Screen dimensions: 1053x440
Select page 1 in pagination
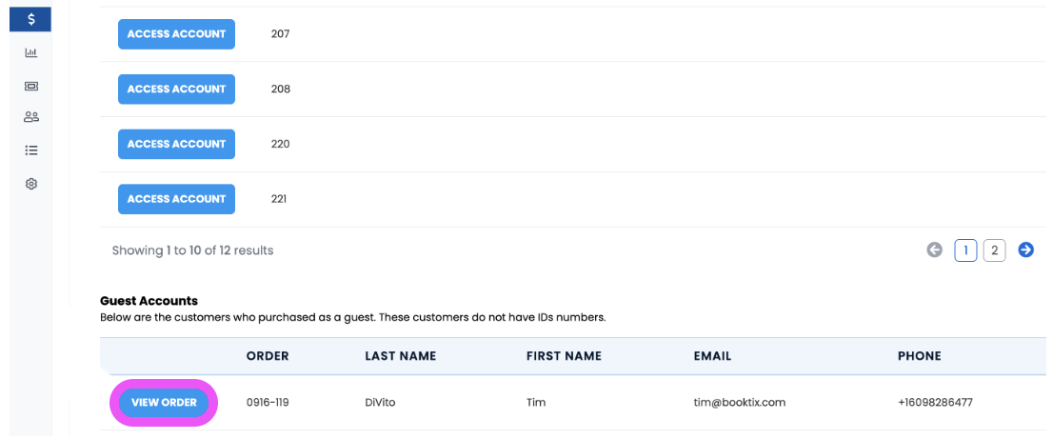click(x=965, y=250)
